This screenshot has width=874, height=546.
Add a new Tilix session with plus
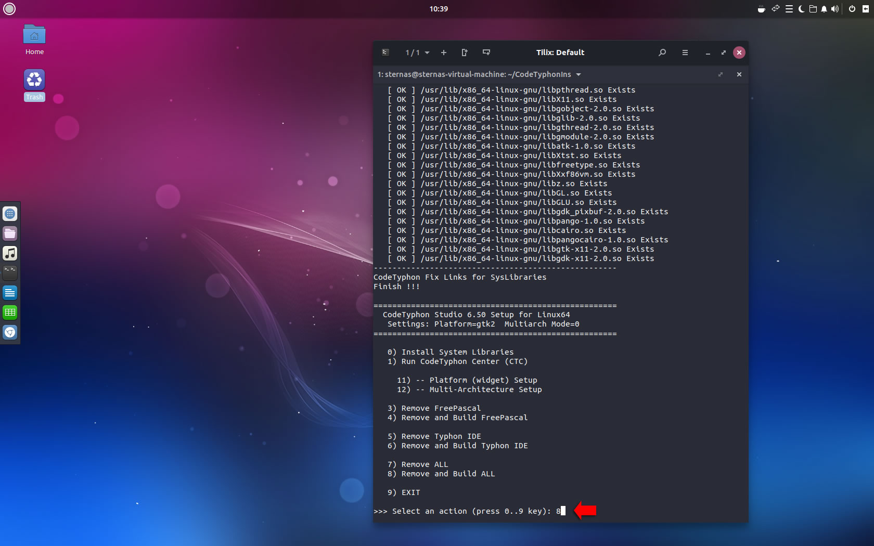[x=444, y=53]
